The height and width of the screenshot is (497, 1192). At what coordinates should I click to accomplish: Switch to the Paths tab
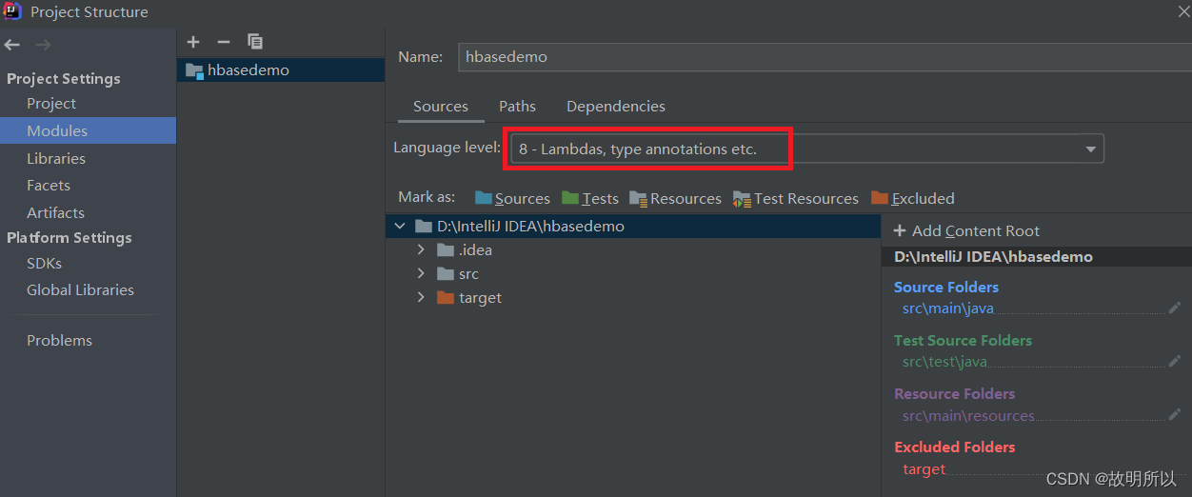pyautogui.click(x=517, y=107)
